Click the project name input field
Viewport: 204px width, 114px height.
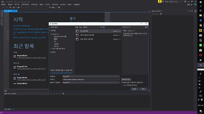pyautogui.click(x=91, y=76)
